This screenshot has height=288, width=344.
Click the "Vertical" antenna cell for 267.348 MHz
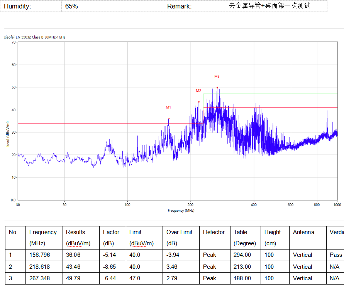tap(303, 278)
